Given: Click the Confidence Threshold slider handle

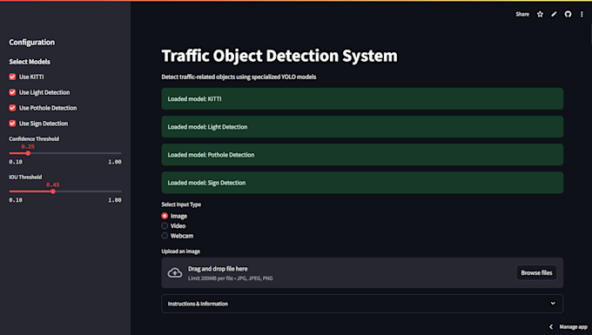Looking at the screenshot, I should coord(28,153).
